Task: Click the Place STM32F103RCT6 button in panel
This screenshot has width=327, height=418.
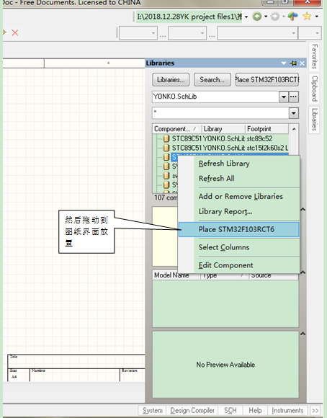Action: pyautogui.click(x=267, y=80)
